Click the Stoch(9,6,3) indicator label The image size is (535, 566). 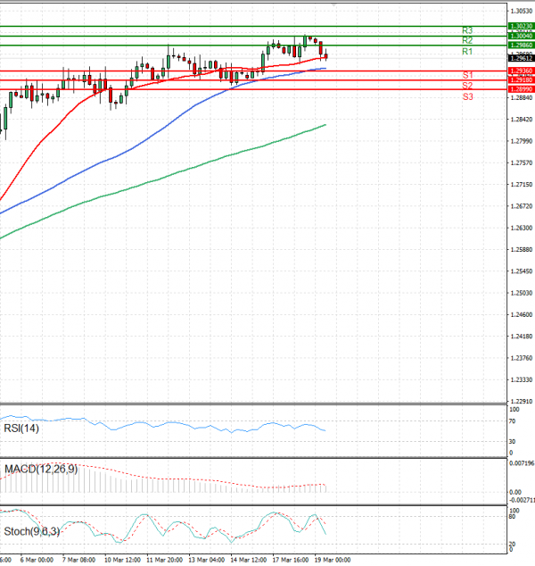click(32, 531)
